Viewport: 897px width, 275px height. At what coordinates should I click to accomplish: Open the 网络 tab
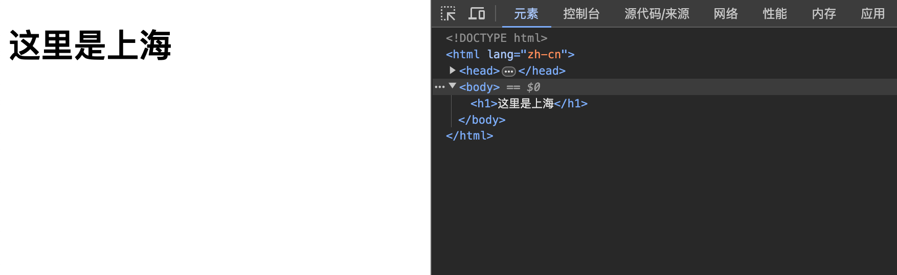(726, 14)
